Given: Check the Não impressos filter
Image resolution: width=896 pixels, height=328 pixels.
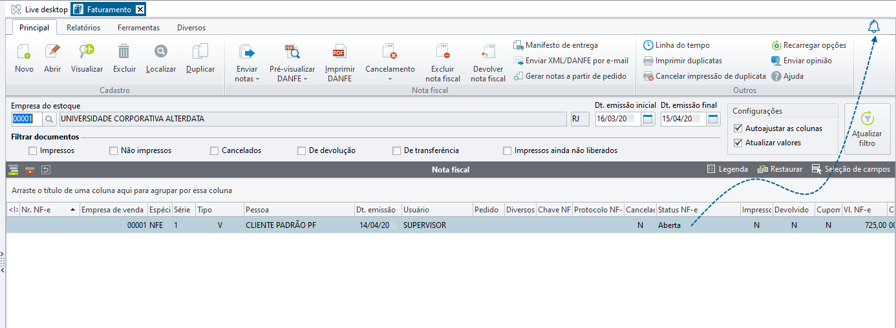Looking at the screenshot, I should pyautogui.click(x=114, y=150).
